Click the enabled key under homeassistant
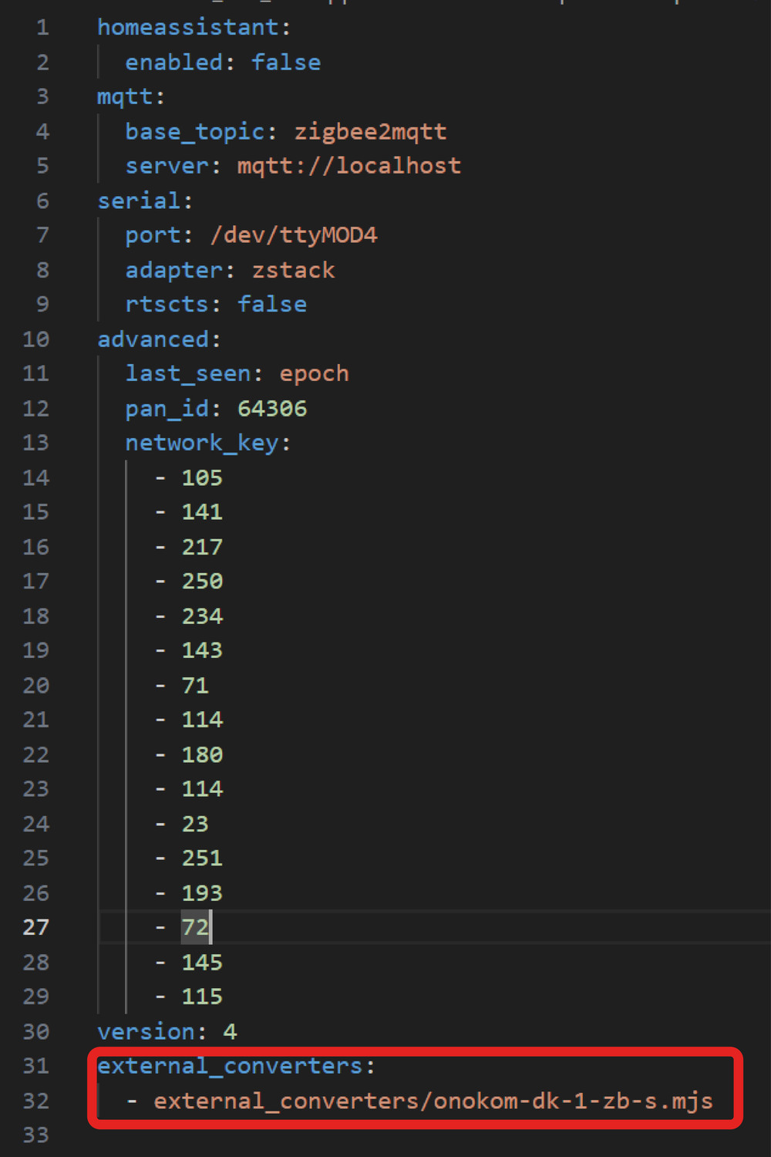Image resolution: width=771 pixels, height=1157 pixels. [x=173, y=62]
